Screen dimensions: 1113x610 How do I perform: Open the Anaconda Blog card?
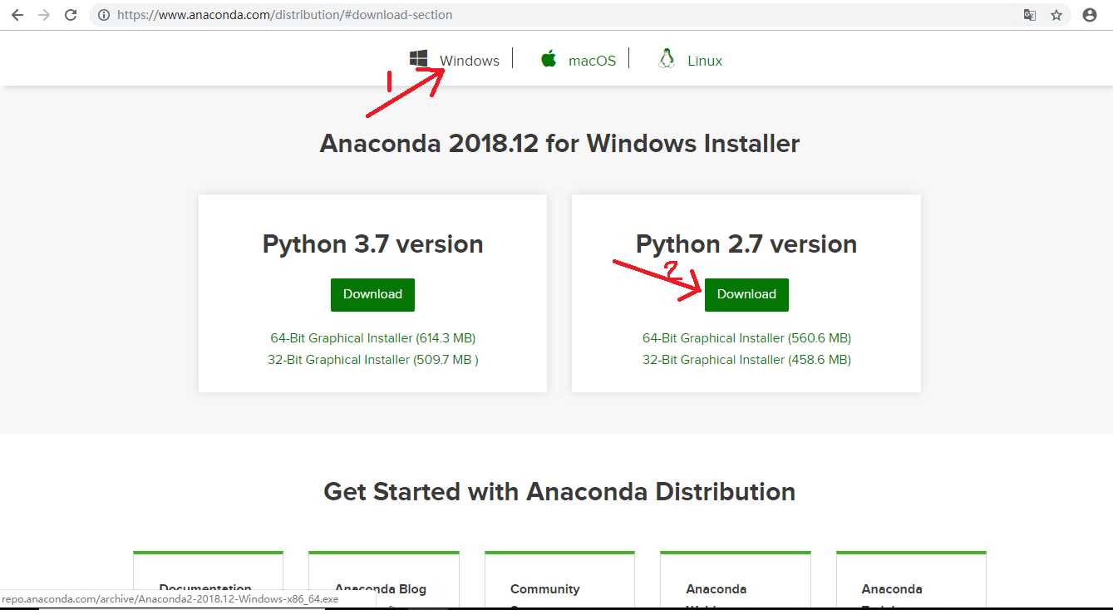click(x=383, y=580)
